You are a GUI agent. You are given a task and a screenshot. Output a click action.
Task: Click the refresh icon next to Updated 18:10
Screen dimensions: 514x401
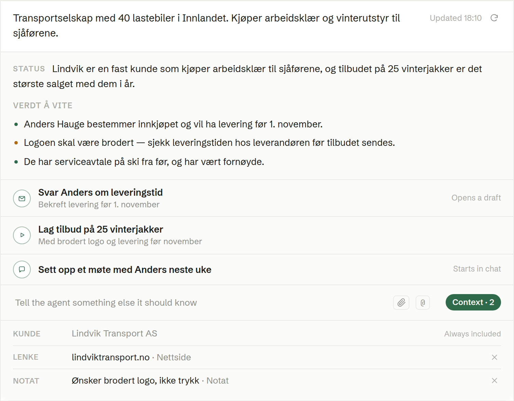(494, 18)
